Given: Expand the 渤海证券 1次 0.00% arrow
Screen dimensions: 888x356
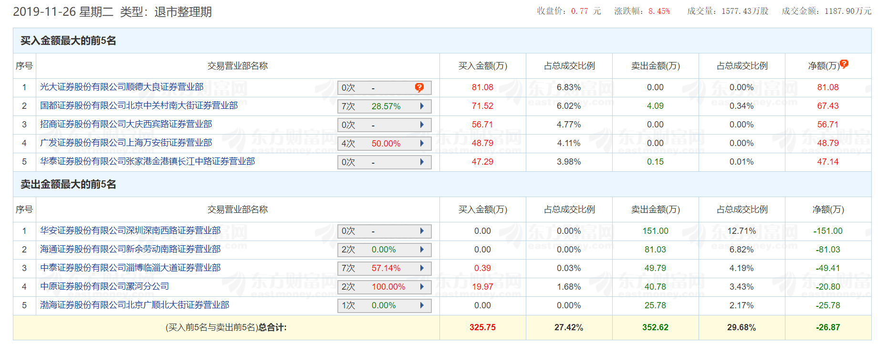Looking at the screenshot, I should point(422,305).
